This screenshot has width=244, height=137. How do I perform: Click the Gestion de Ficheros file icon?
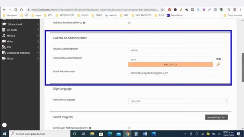point(4,53)
